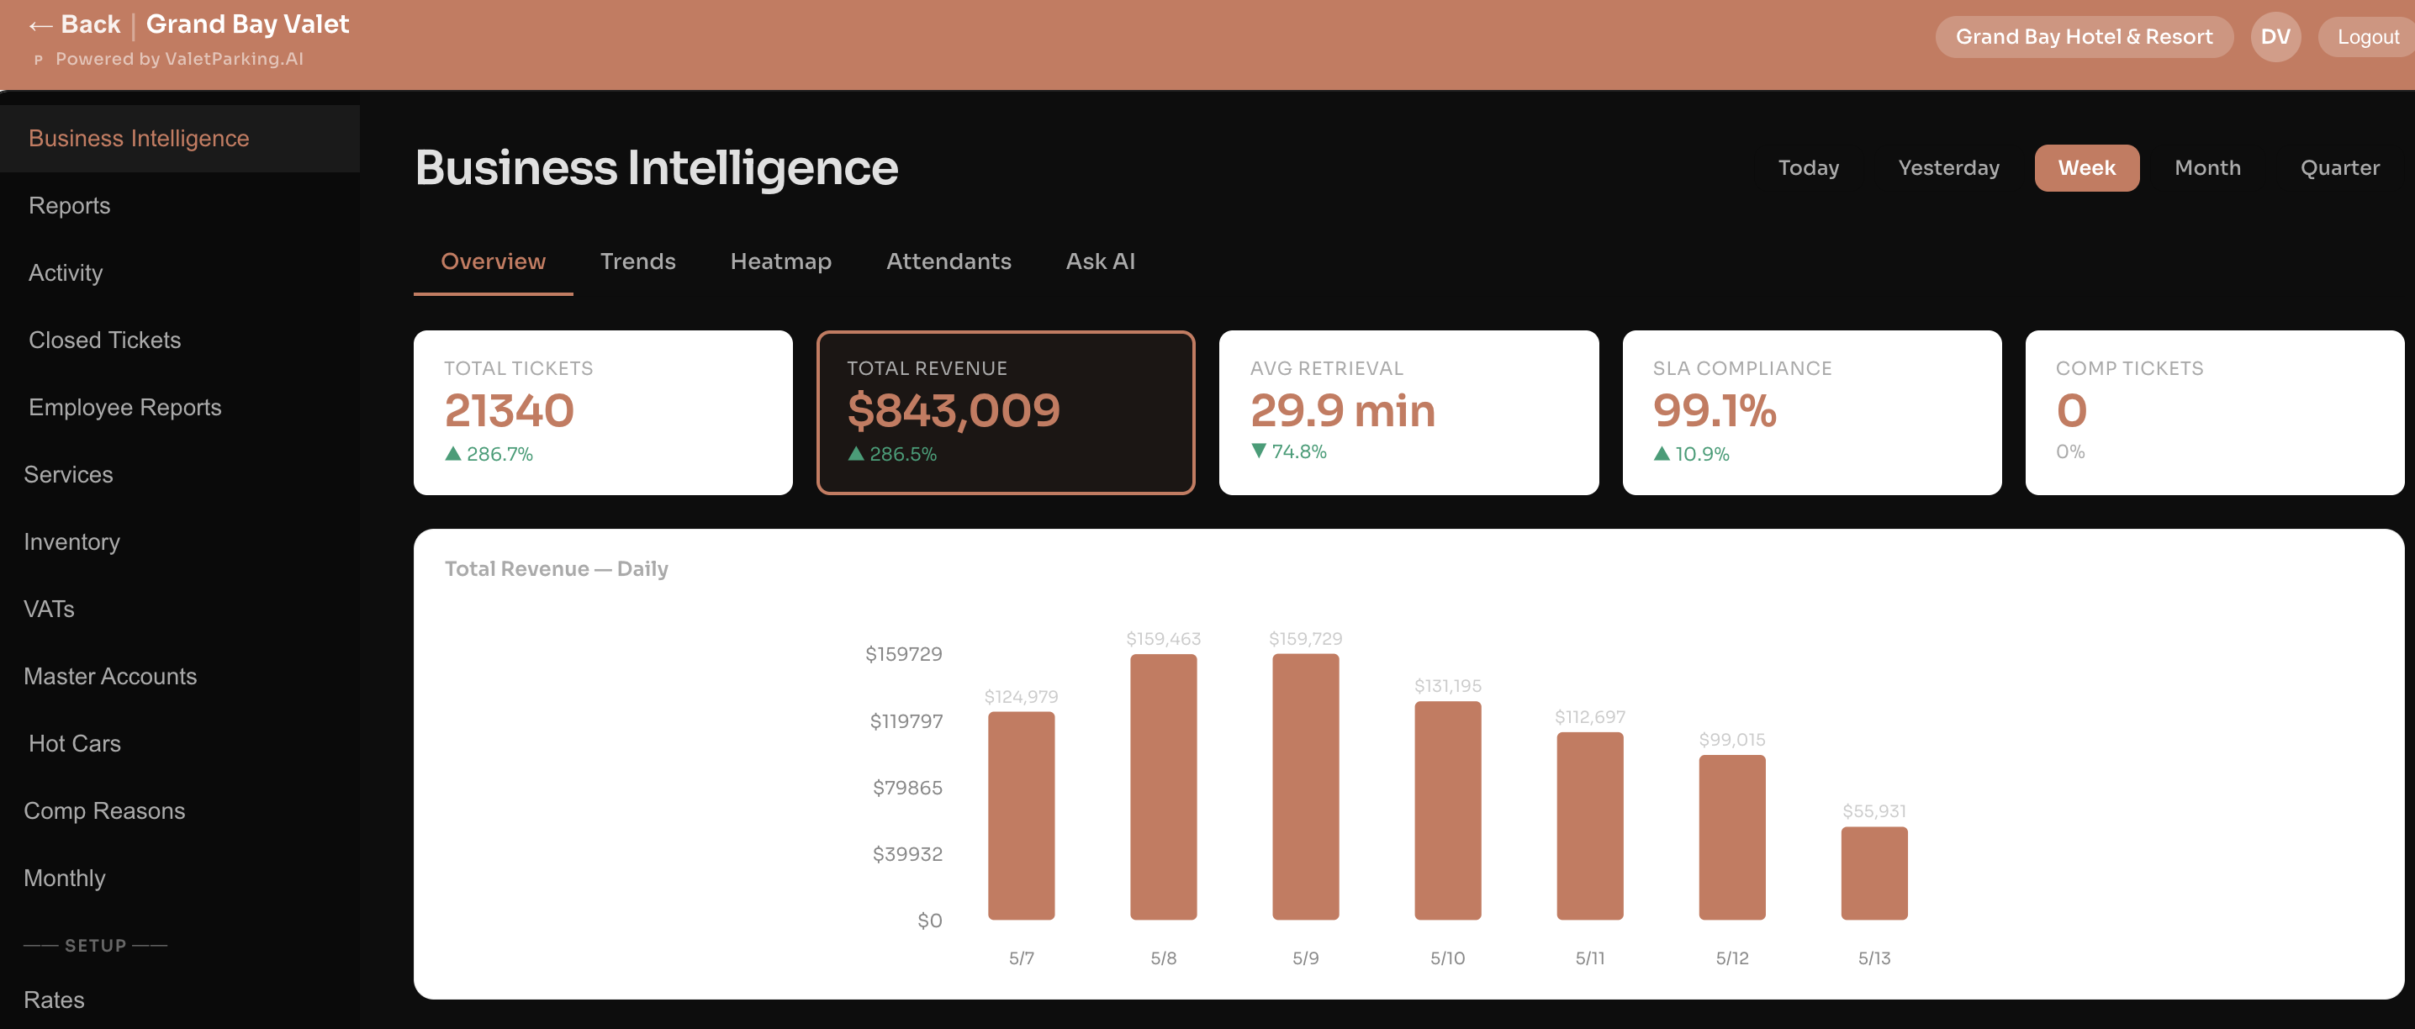This screenshot has width=2415, height=1029.
Task: Click the 5/8 revenue bar
Action: coord(1164,787)
